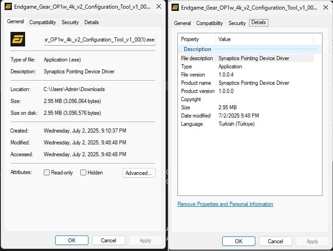The width and height of the screenshot is (333, 251).
Task: Enable the Read-only attribute checkbox
Action: click(47, 173)
